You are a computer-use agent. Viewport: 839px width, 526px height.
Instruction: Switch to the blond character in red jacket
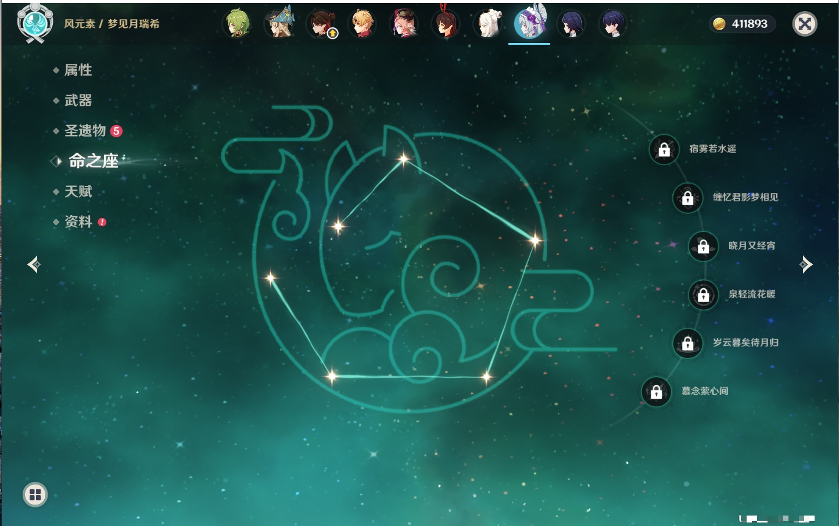coord(363,24)
